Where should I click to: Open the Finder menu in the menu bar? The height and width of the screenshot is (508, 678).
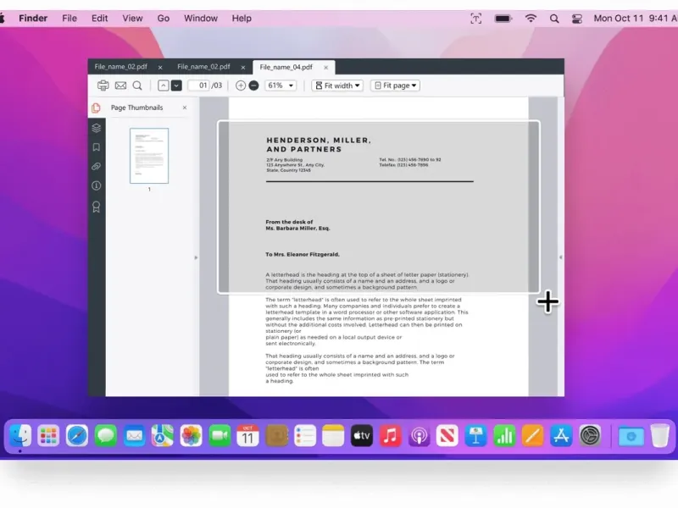tap(33, 18)
